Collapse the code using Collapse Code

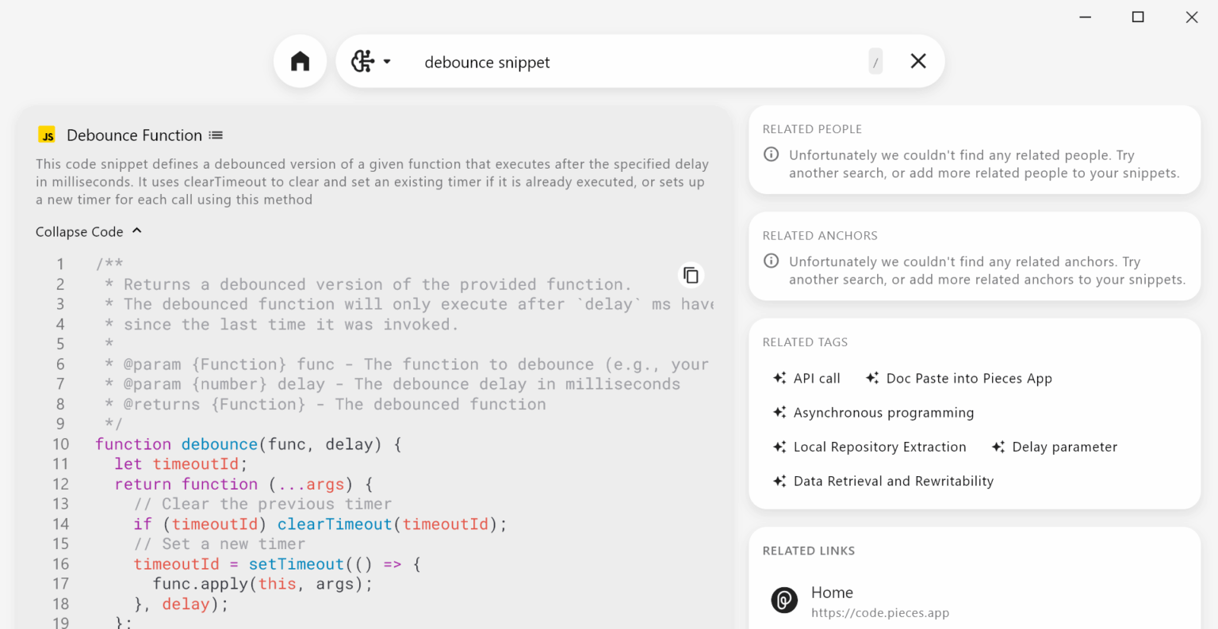tap(79, 231)
